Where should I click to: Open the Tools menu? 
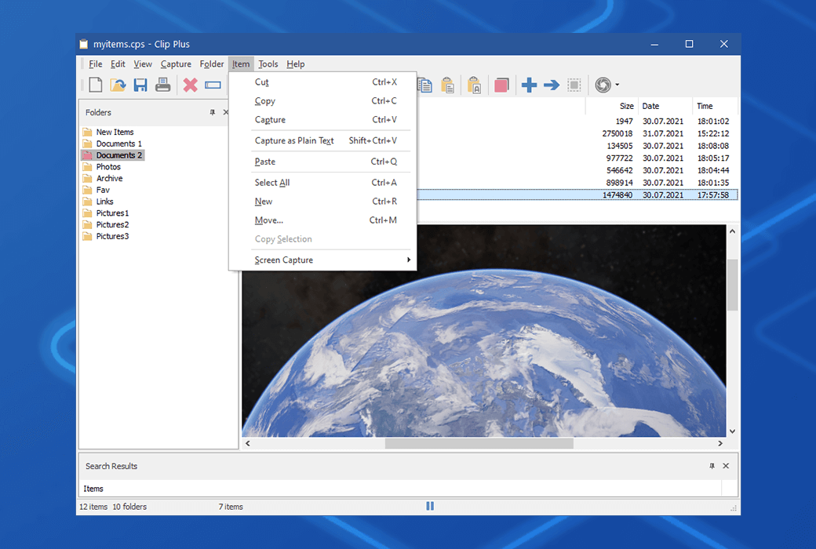pos(268,64)
